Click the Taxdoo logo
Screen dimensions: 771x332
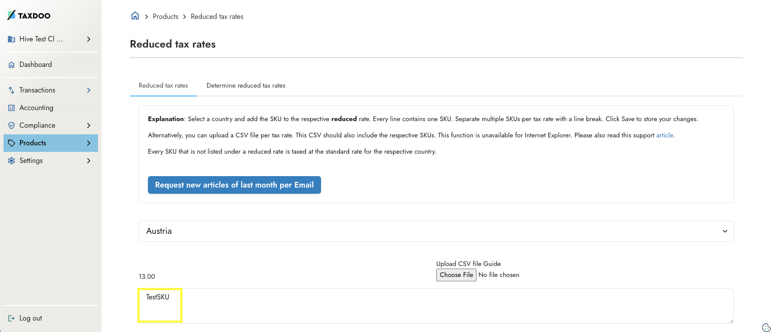click(29, 15)
